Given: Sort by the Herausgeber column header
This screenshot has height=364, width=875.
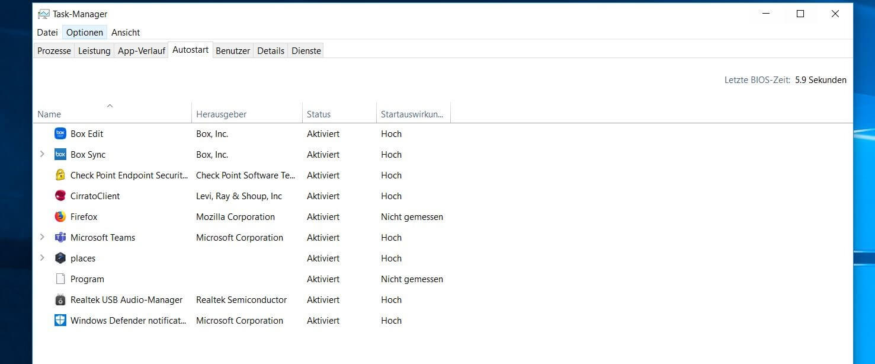Looking at the screenshot, I should (247, 113).
